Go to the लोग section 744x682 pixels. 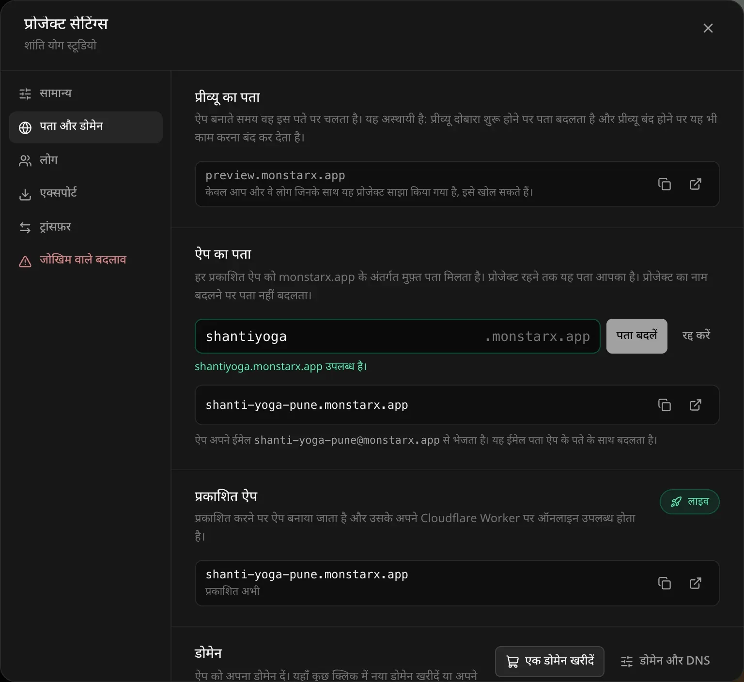point(86,161)
